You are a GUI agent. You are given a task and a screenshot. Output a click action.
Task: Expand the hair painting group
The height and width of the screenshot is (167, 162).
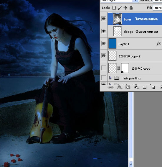click(110, 78)
